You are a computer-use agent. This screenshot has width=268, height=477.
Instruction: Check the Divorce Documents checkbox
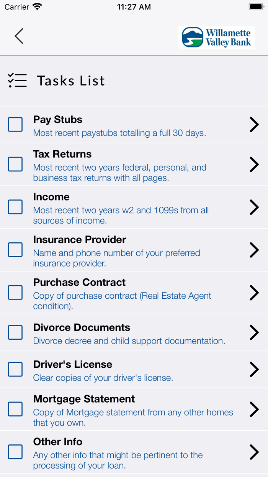point(15,332)
